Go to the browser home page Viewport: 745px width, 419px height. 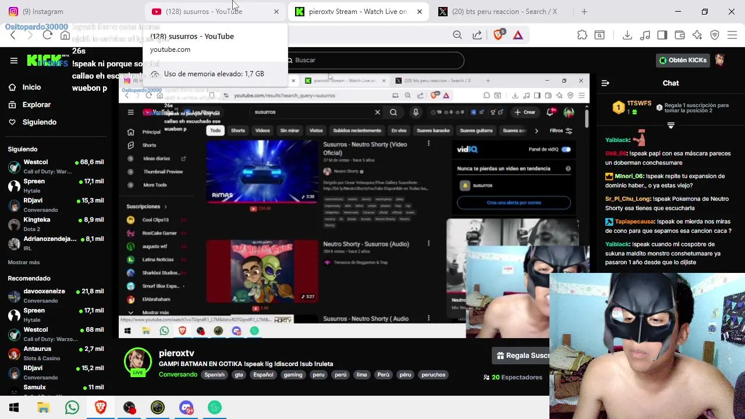click(x=65, y=35)
